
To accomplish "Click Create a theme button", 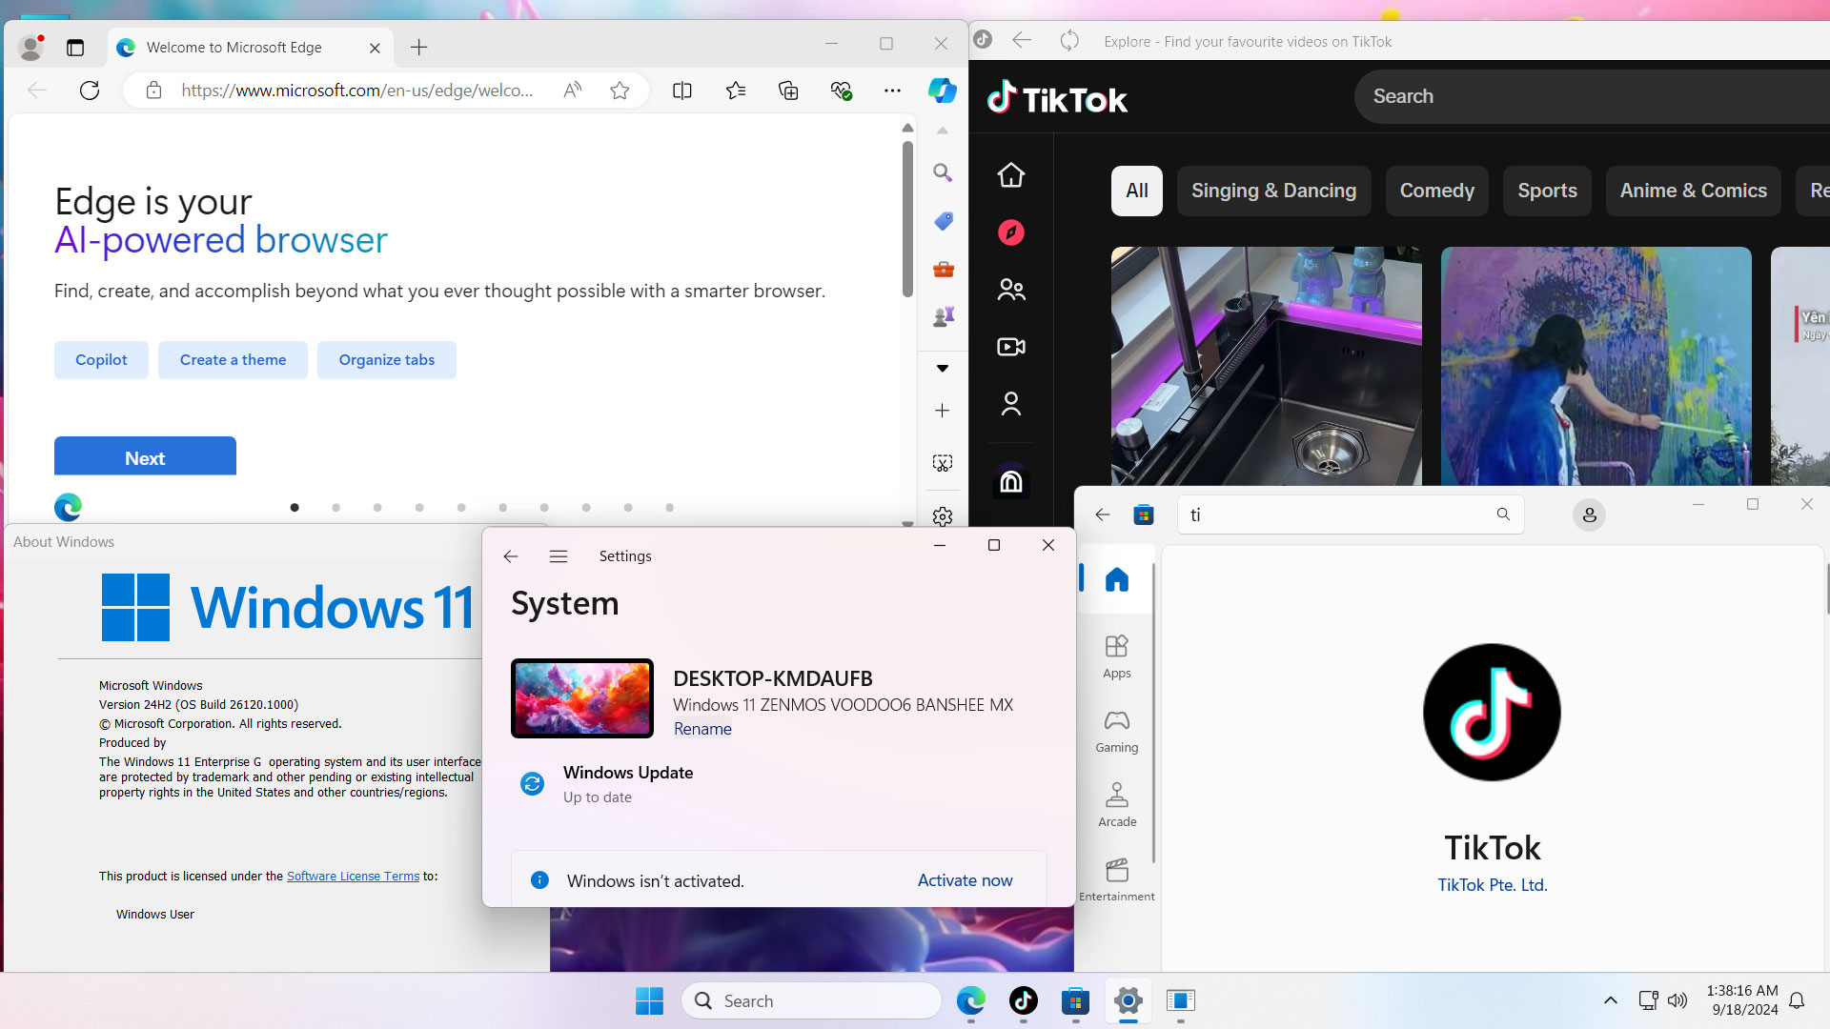I will (x=233, y=360).
